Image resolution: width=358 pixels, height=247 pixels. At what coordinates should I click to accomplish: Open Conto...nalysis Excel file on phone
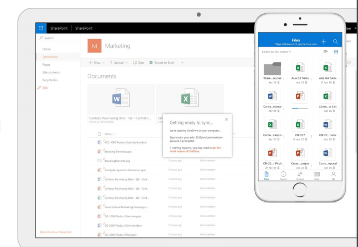pos(273,125)
